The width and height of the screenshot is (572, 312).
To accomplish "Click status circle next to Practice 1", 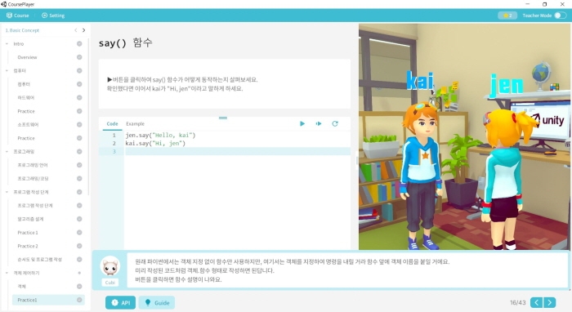I will [x=79, y=233].
